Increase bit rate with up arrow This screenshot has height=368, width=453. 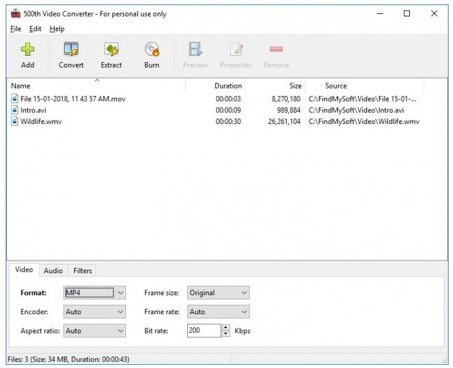click(226, 328)
